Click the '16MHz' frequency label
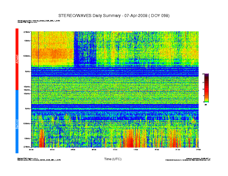 click(x=27, y=90)
